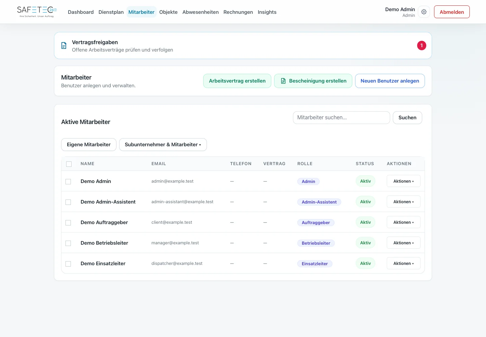This screenshot has height=337, width=486.
Task: Click the email admin@example.test
Action: tap(172, 181)
